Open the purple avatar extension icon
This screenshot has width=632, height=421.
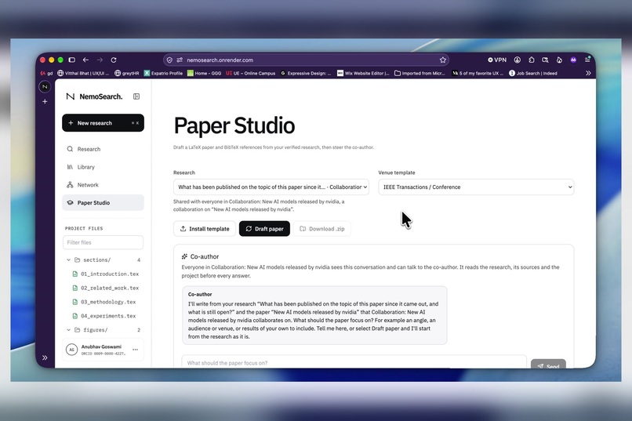click(x=573, y=60)
